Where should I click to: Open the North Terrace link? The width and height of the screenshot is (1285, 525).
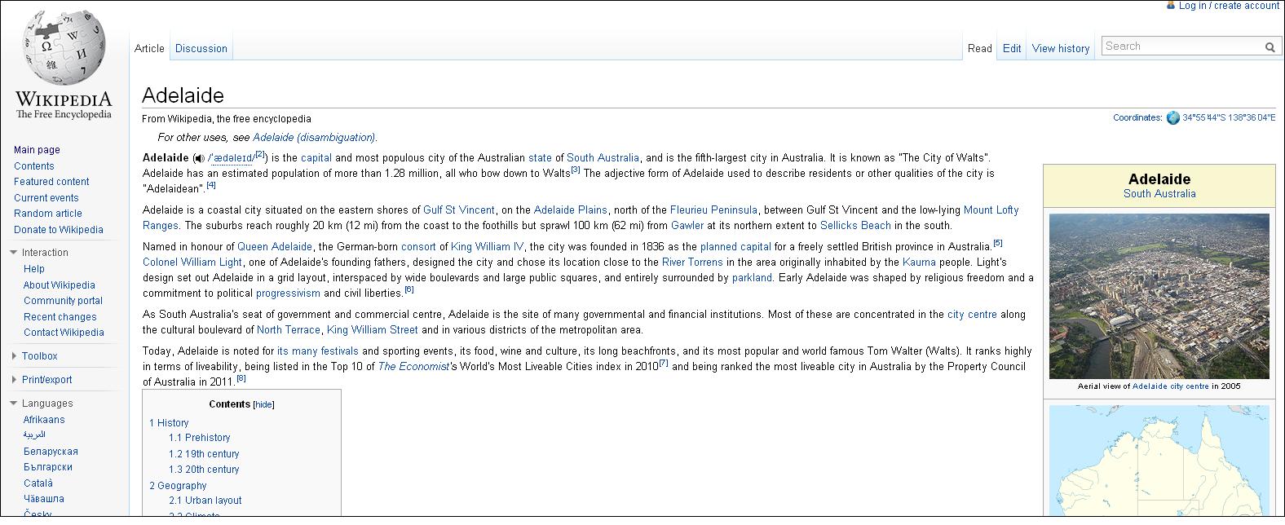click(x=289, y=330)
